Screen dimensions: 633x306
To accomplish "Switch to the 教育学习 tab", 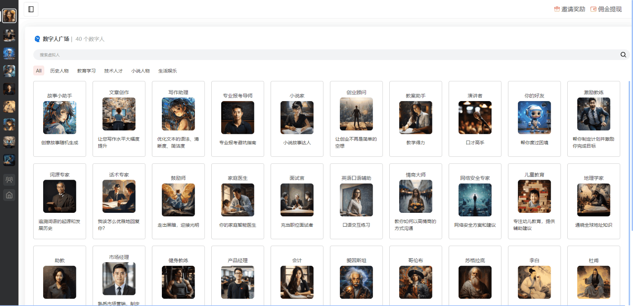I will [x=86, y=71].
